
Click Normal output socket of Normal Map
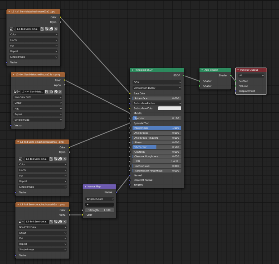116,192
